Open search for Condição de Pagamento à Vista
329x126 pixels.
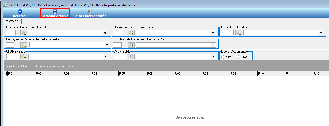click(x=24, y=45)
